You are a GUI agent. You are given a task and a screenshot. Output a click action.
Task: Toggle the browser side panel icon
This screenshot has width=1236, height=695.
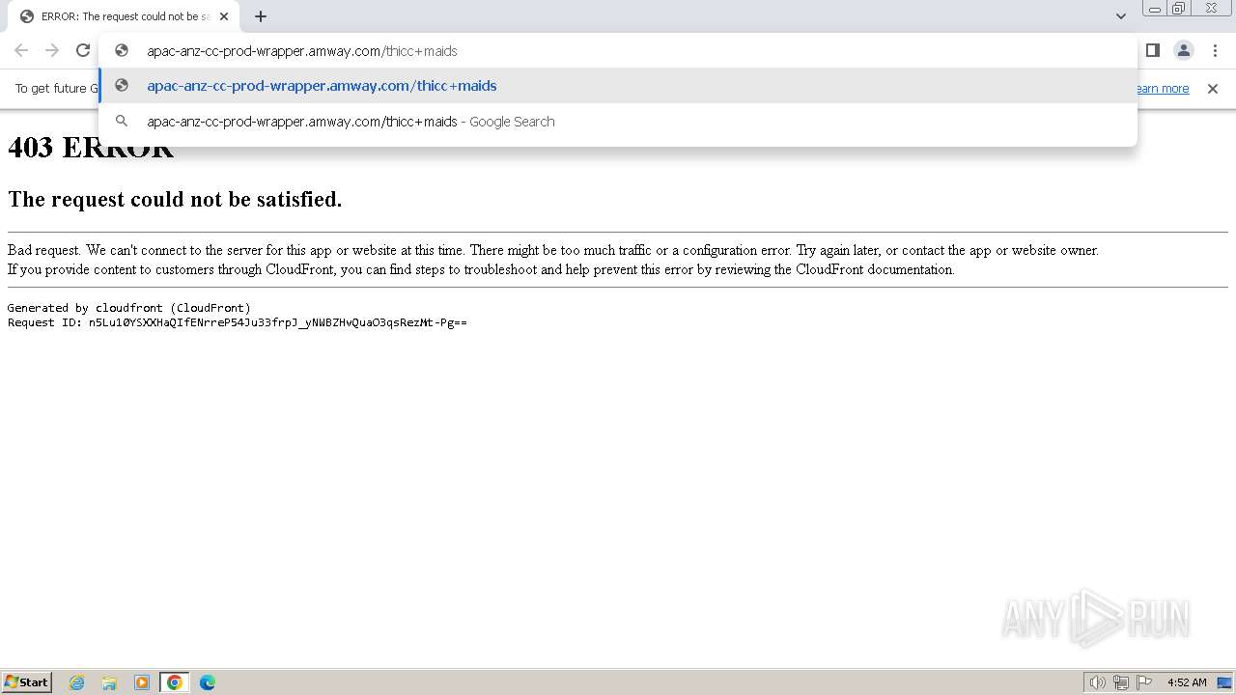click(x=1152, y=50)
